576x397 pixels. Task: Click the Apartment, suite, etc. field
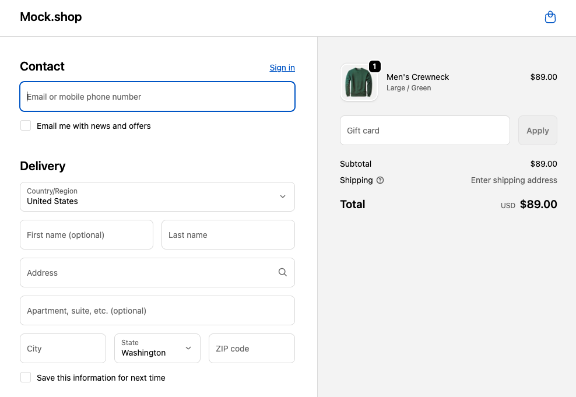[157, 311]
